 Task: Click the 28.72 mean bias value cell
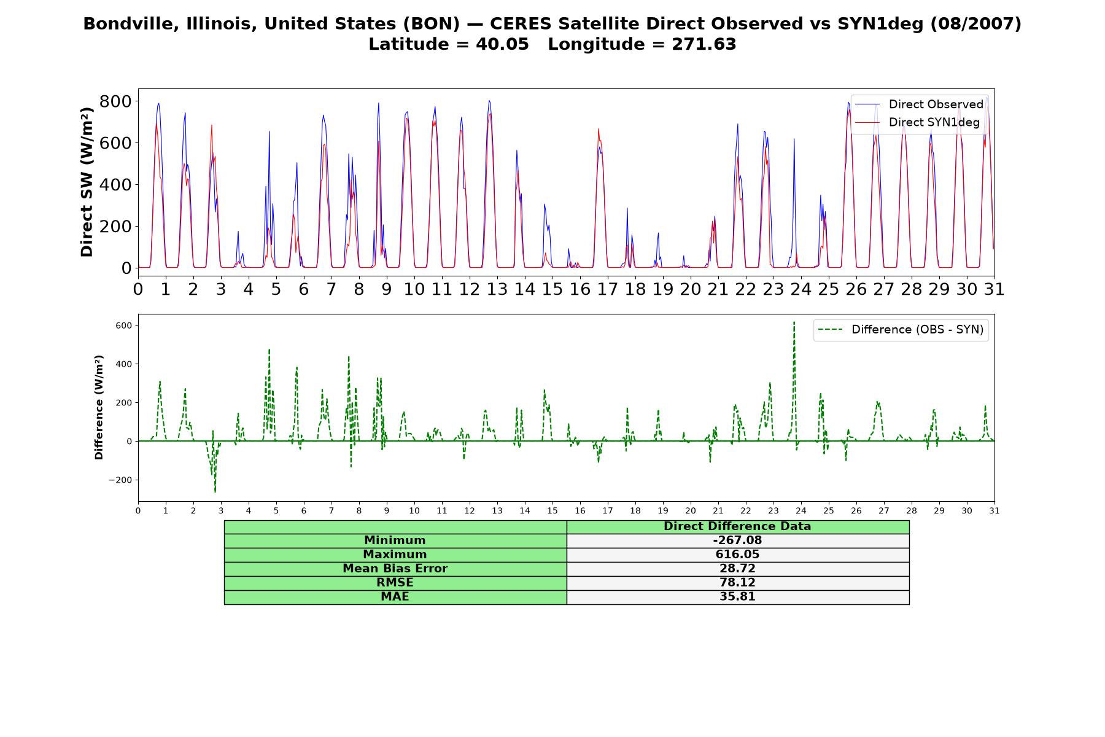click(737, 569)
